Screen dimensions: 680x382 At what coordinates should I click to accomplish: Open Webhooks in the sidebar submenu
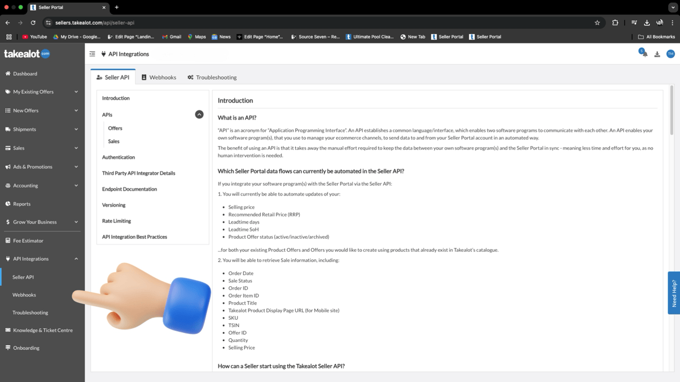point(24,295)
